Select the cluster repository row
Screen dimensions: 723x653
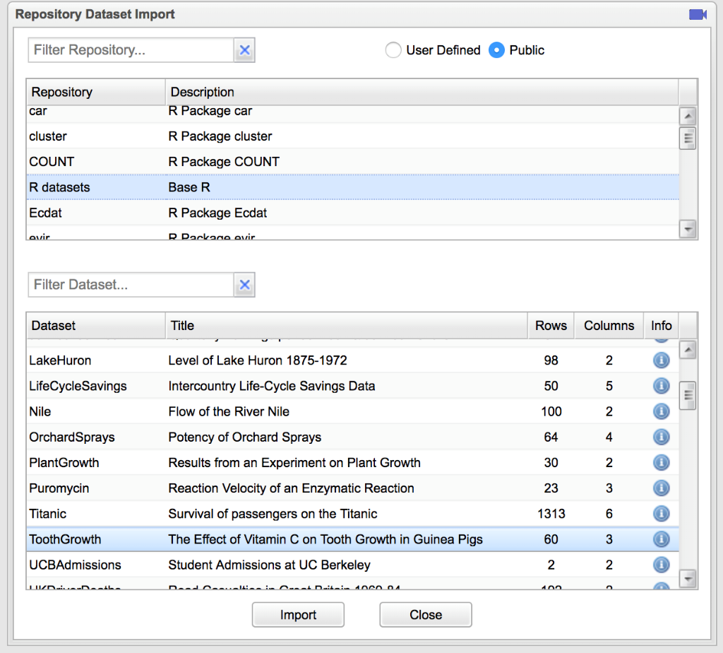(x=353, y=136)
